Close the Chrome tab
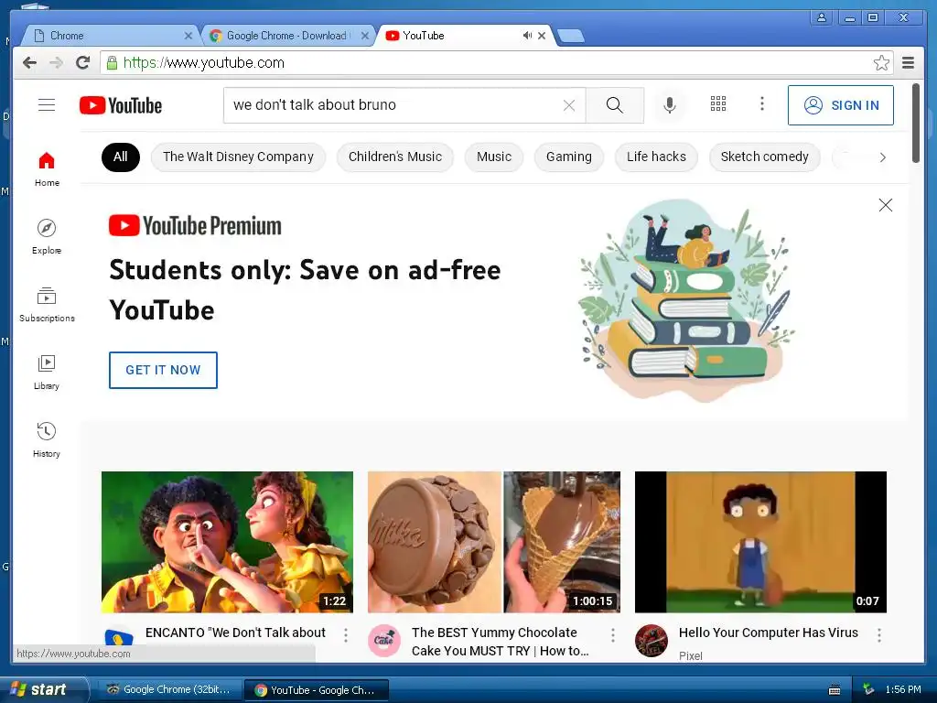937x703 pixels. point(188,36)
